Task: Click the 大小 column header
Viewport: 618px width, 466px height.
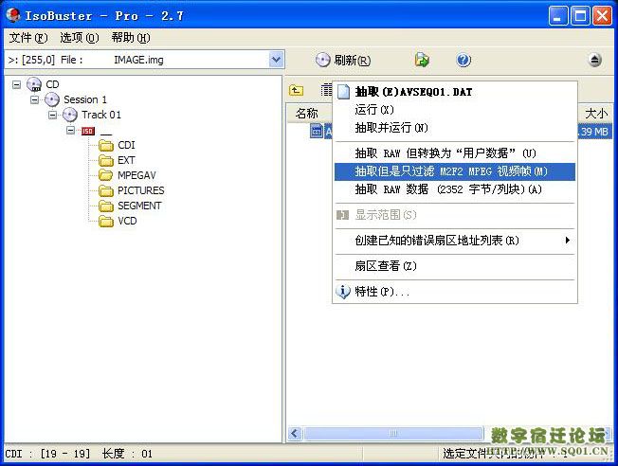Action: [x=596, y=114]
